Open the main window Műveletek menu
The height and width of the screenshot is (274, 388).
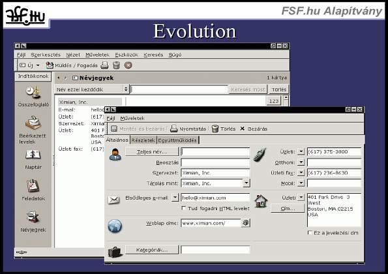click(97, 55)
